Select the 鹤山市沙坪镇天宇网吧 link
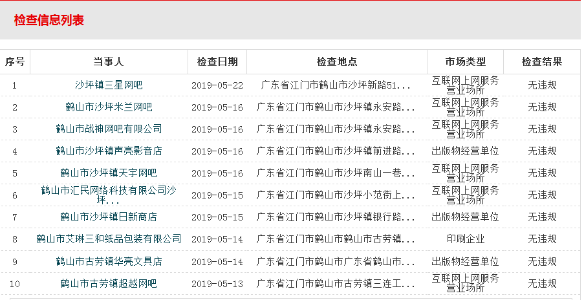Screen dimensions: 584x300 [x=109, y=173]
